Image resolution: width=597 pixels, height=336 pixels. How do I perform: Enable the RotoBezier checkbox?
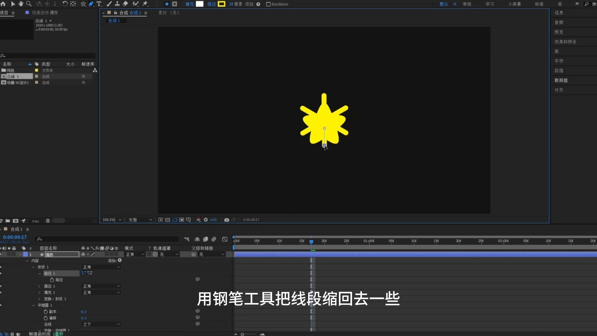pos(268,4)
